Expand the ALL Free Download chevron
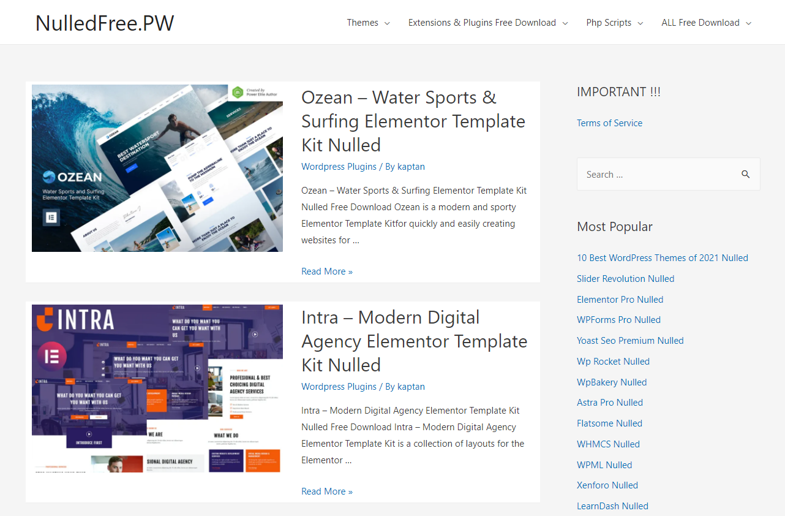Viewport: 785px width, 516px height. pos(748,23)
